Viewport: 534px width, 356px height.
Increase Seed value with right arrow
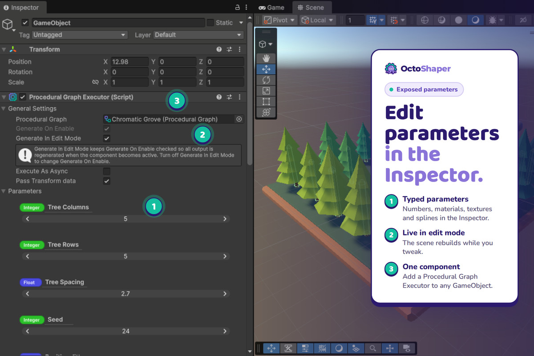point(225,331)
